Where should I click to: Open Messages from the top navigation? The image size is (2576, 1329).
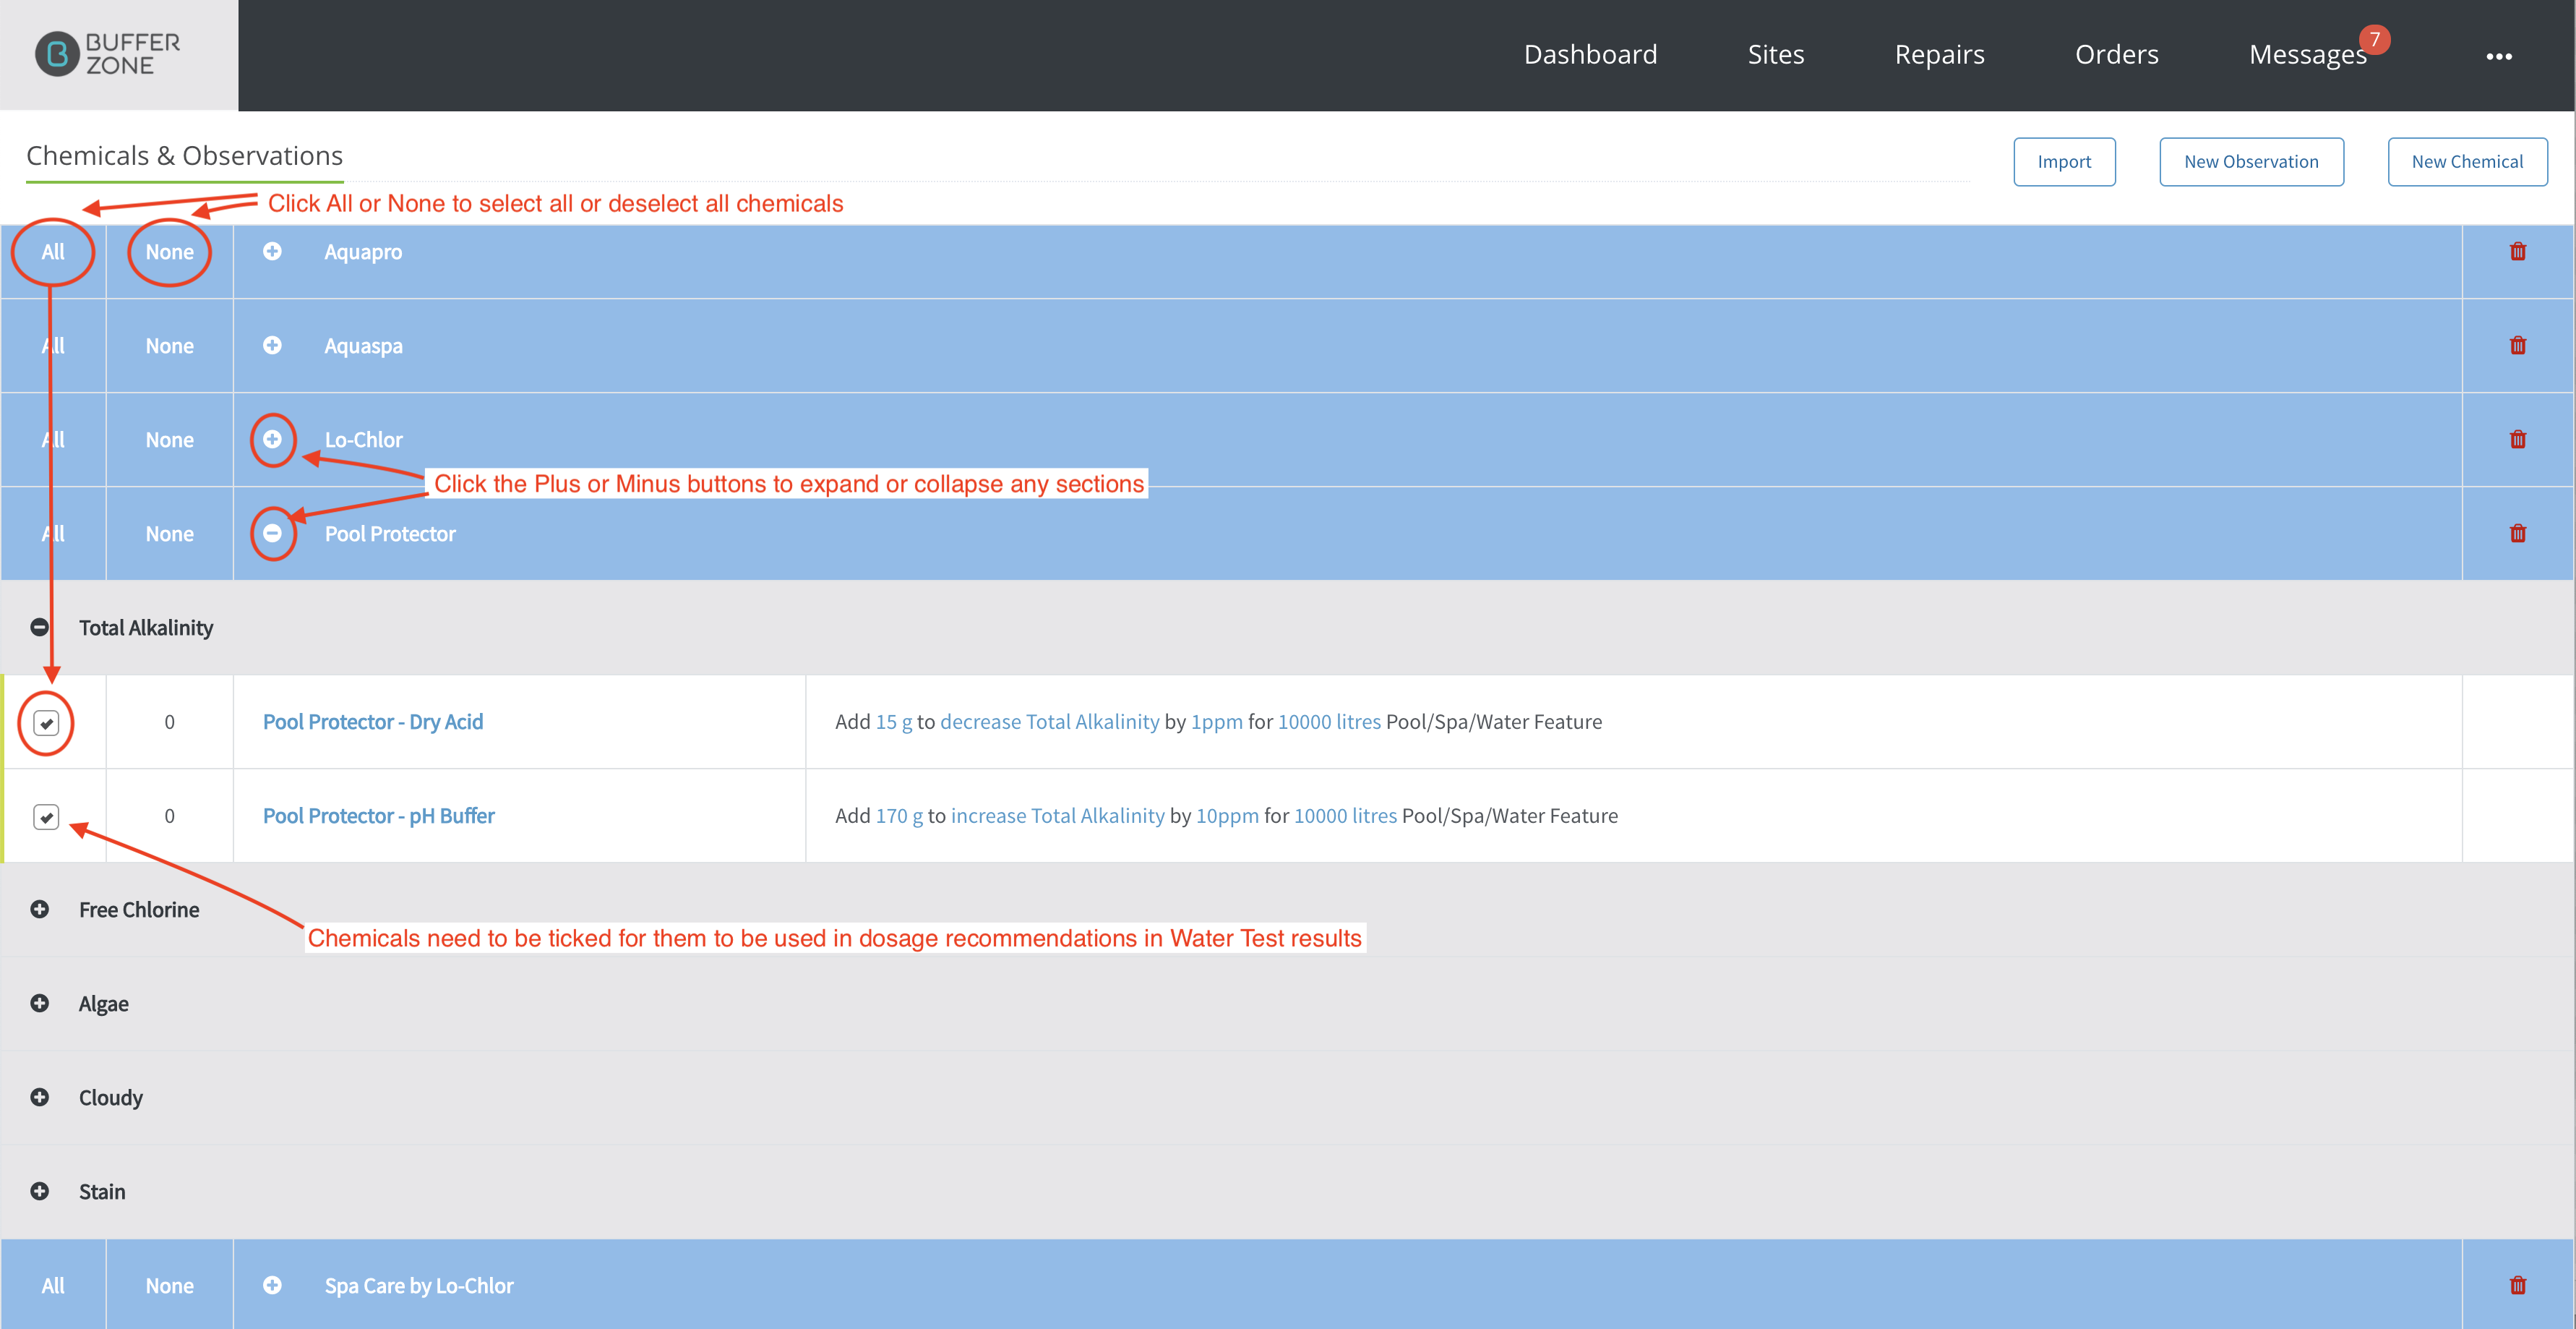[2308, 54]
